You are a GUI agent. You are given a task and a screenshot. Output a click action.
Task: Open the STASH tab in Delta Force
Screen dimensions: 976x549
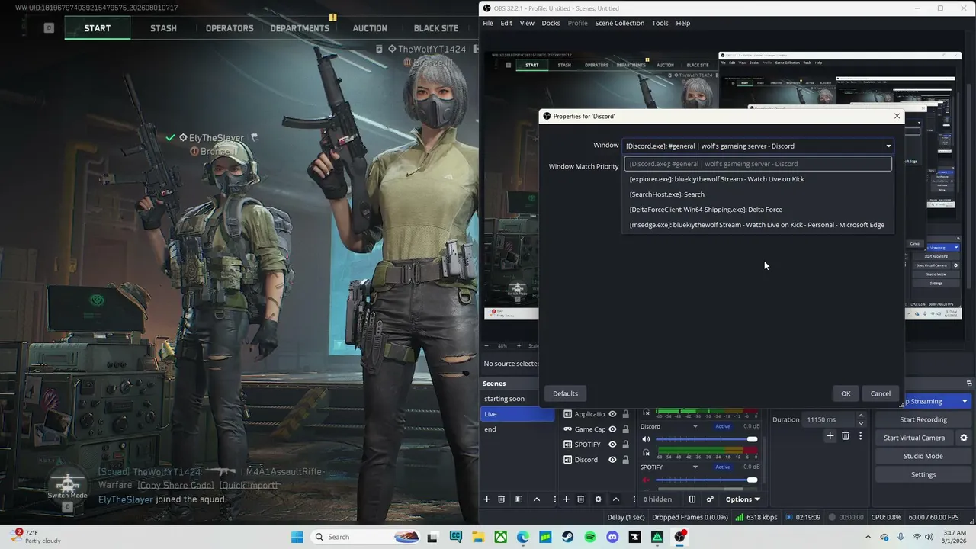pyautogui.click(x=163, y=28)
